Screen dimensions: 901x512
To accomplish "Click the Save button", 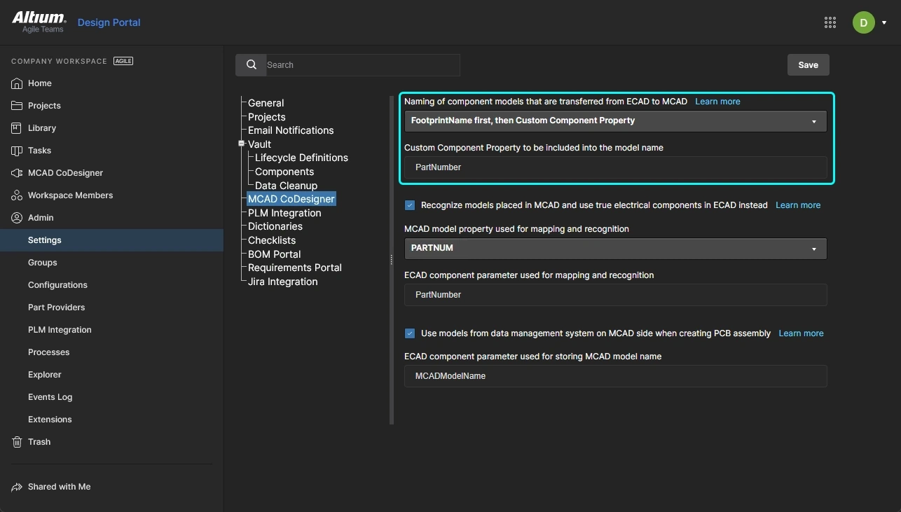I will point(808,64).
